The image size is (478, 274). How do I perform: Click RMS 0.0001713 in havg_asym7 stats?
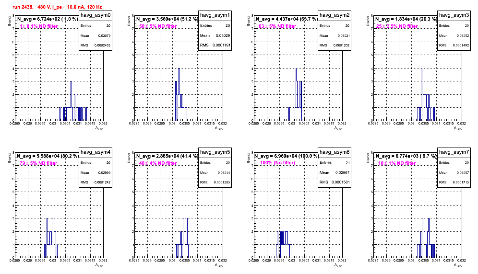(454, 183)
